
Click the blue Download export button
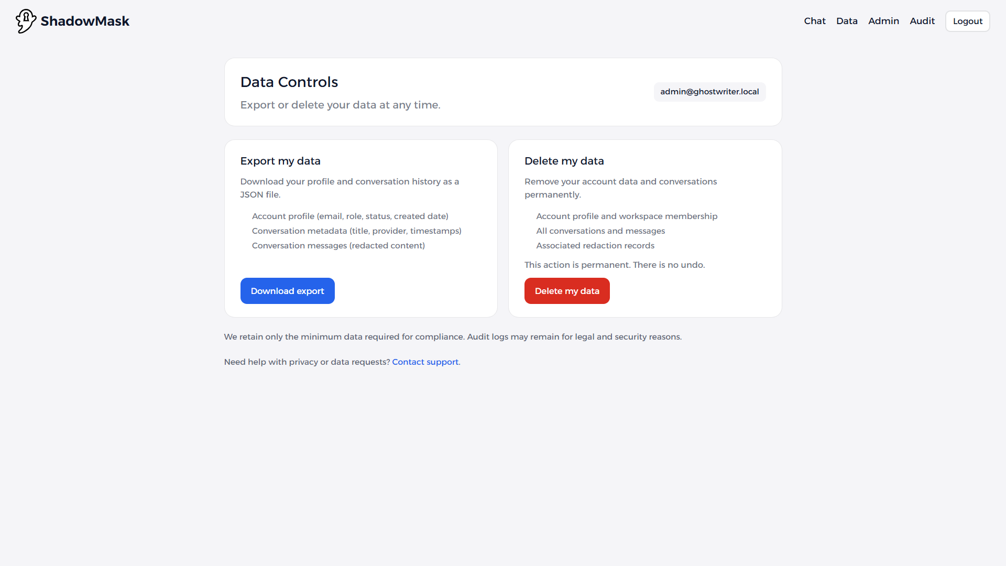pyautogui.click(x=287, y=291)
